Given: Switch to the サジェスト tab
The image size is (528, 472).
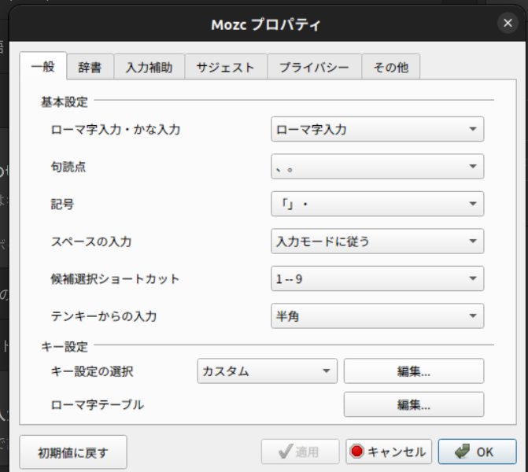Looking at the screenshot, I should pos(226,67).
